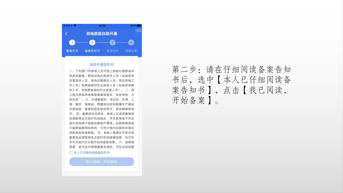Tap the back arrow in the header
This screenshot has height=193, width=343.
click(x=66, y=34)
